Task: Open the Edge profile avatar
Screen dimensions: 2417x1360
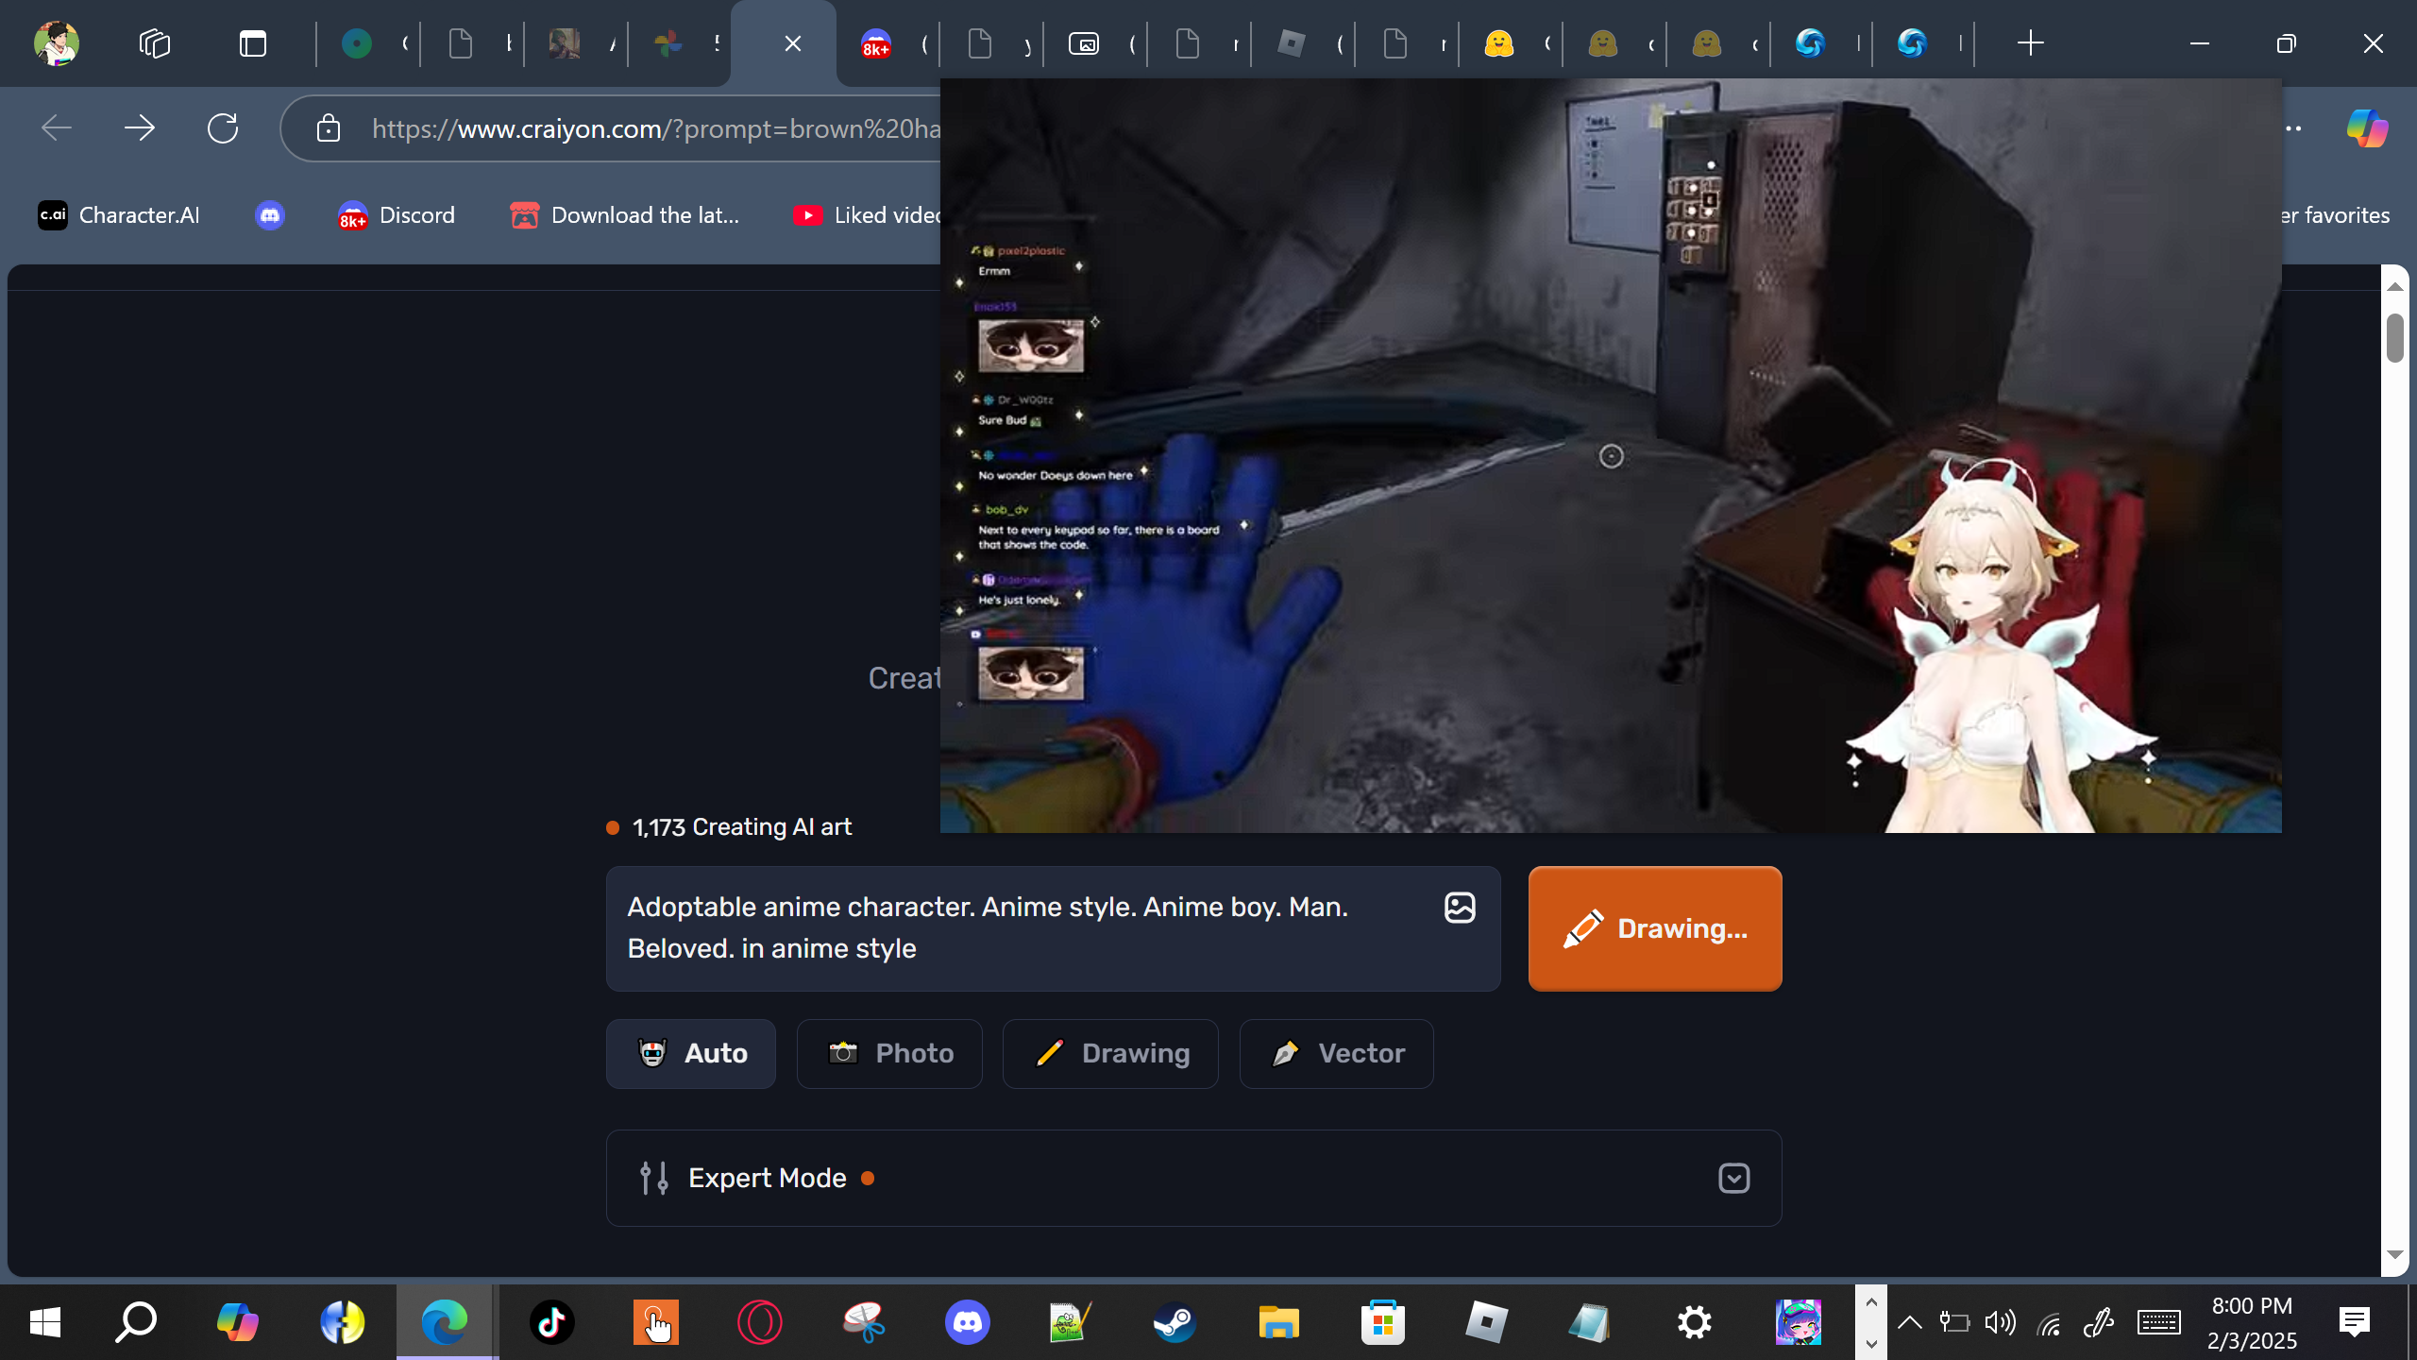Action: point(57,43)
